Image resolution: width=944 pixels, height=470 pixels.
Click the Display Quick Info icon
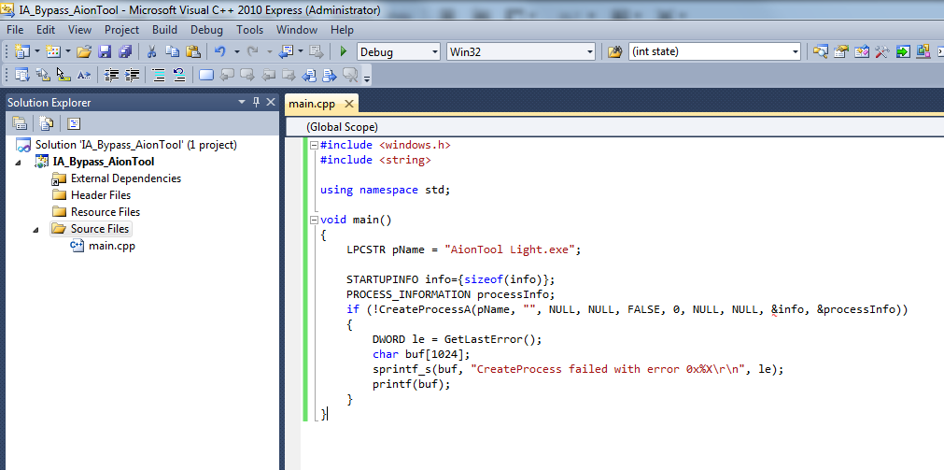[63, 76]
